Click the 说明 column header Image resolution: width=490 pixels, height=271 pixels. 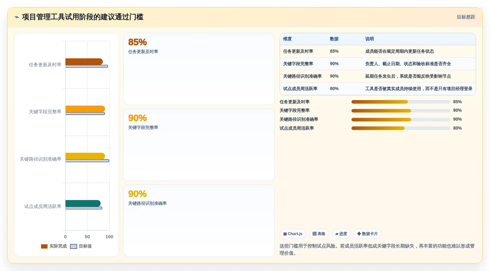click(x=369, y=39)
